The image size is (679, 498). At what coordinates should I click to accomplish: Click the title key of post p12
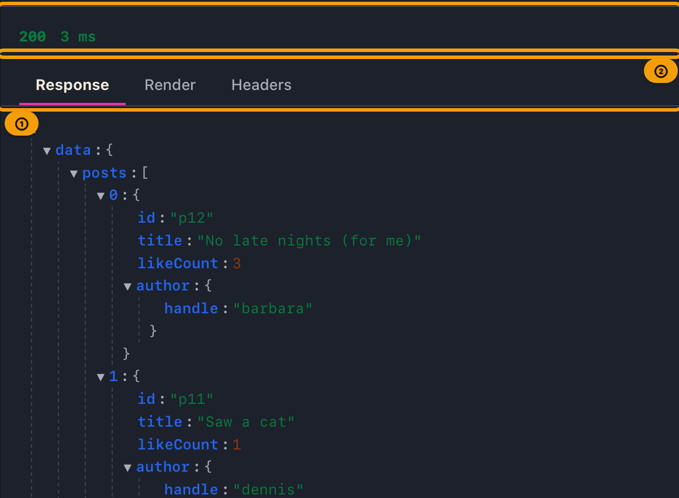pyautogui.click(x=160, y=240)
